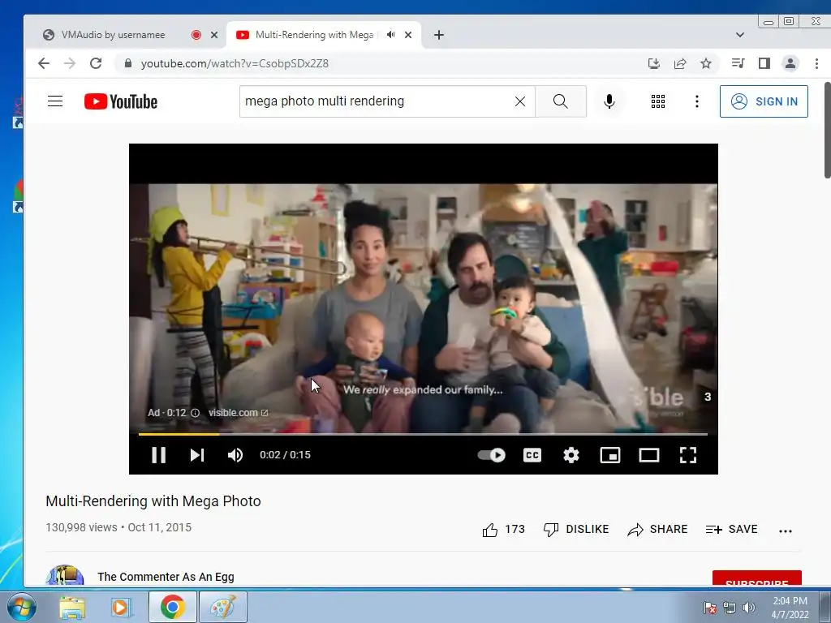The image size is (831, 623).
Task: Close the Multi-Rendering YouTube tab
Action: 408,35
